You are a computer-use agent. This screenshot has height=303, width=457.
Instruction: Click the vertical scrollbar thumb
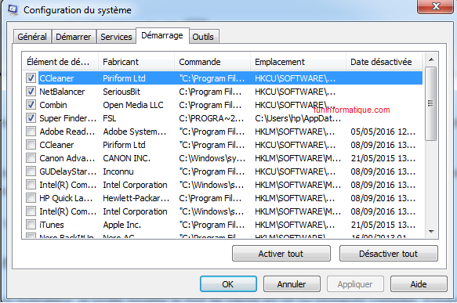pos(431,103)
